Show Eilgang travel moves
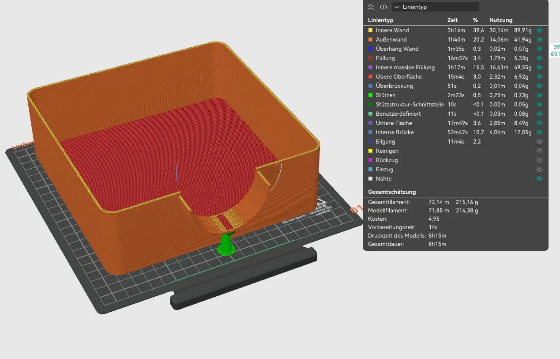560x359 pixels. [539, 142]
